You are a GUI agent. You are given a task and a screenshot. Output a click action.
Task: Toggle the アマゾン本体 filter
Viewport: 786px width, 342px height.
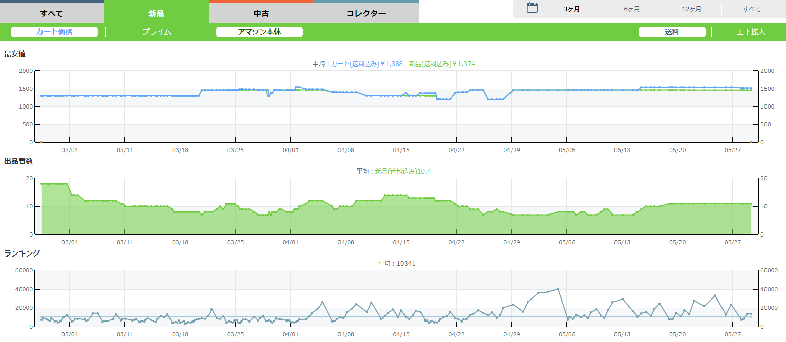coord(259,32)
